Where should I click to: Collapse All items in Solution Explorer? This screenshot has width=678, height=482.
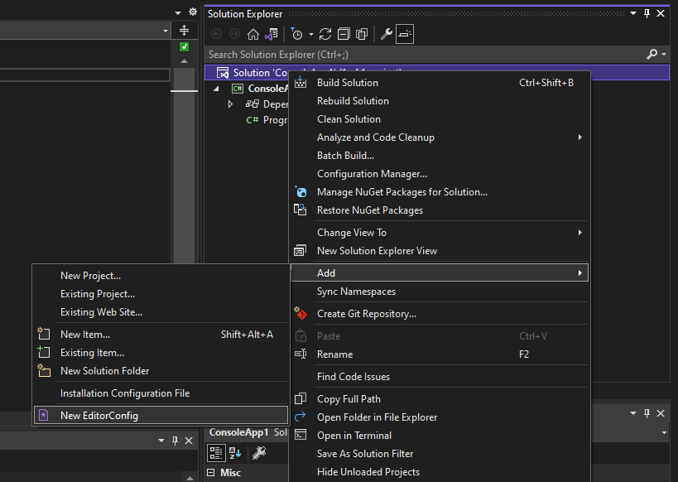344,34
